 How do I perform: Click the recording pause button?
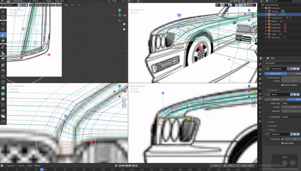(285, 163)
